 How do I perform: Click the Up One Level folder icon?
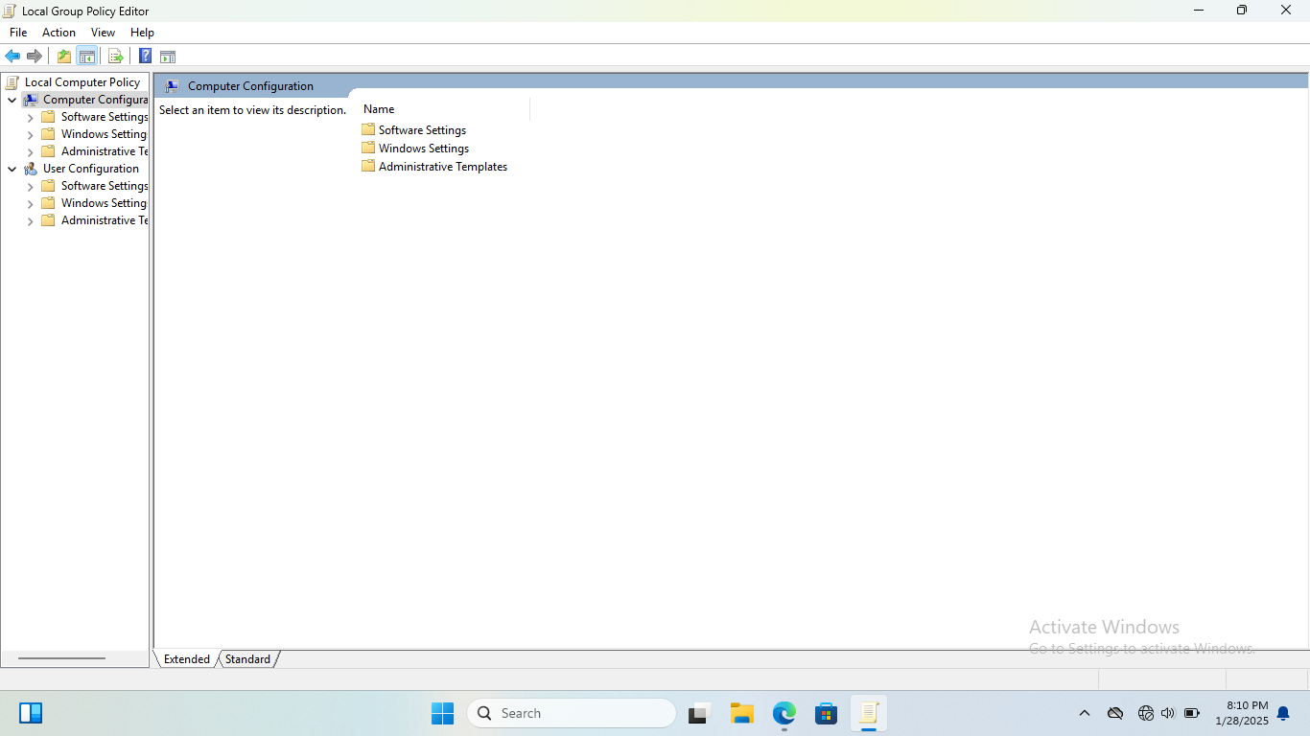pyautogui.click(x=63, y=57)
